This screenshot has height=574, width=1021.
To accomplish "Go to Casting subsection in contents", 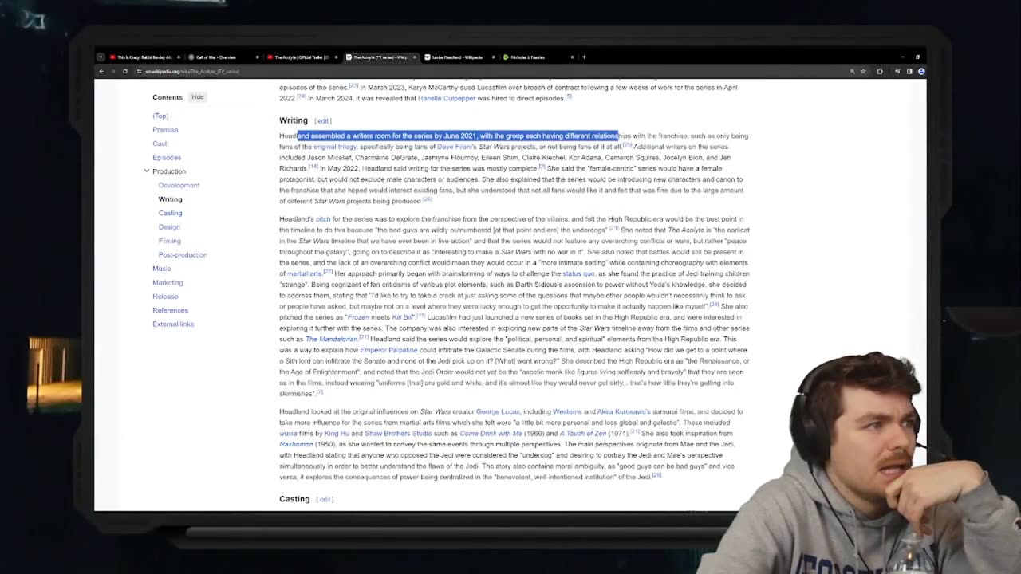I will coord(170,213).
